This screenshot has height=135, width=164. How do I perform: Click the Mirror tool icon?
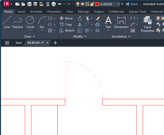[x=80, y=24]
